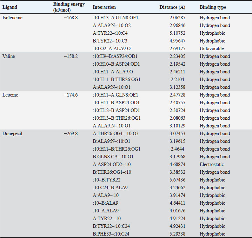Select the Interaction column header
The width and height of the screenshot is (252, 238).
pyautogui.click(x=104, y=7)
